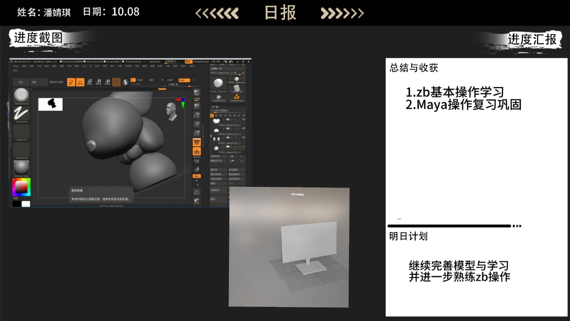Image resolution: width=570 pixels, height=321 pixels.
Task: Click the MatCap Gray material ball
Action: pyautogui.click(x=22, y=168)
